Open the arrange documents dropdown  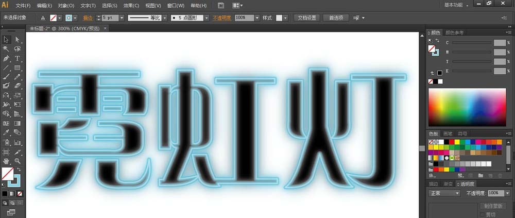point(237,6)
